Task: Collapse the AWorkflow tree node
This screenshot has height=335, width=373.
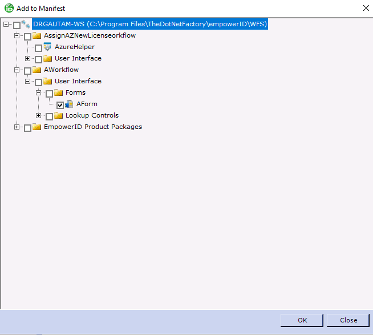Action: point(17,70)
